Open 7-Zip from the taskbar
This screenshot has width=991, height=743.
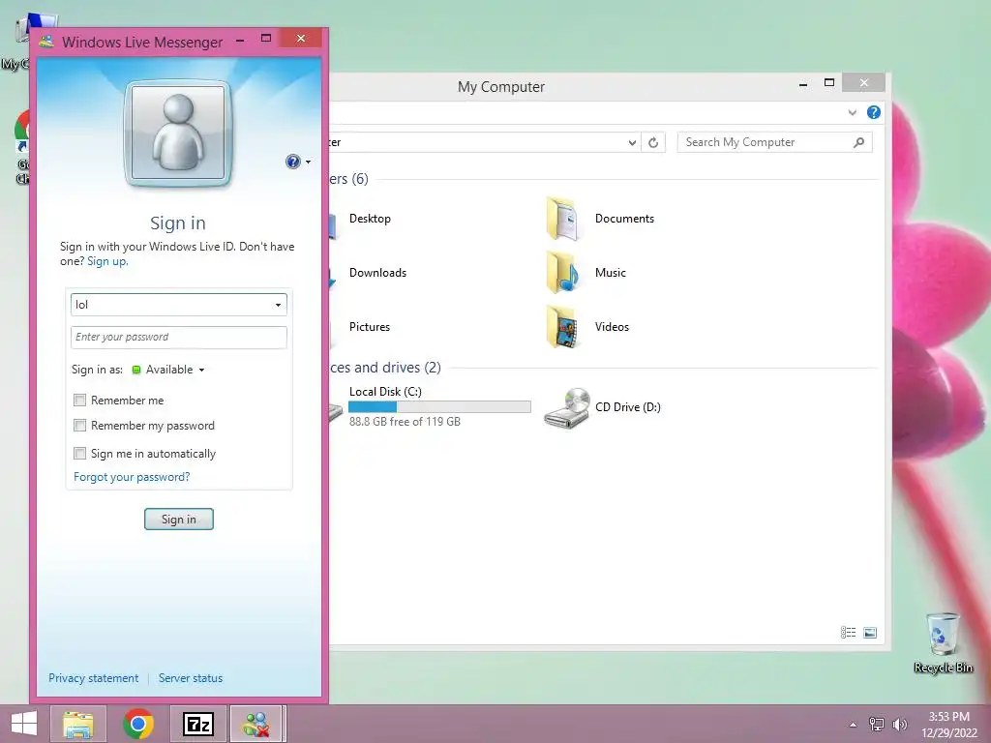click(x=197, y=724)
